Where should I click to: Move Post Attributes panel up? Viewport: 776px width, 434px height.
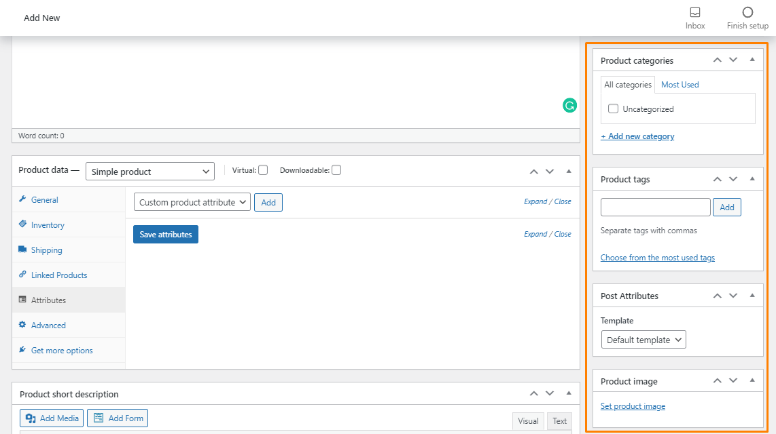(x=717, y=295)
